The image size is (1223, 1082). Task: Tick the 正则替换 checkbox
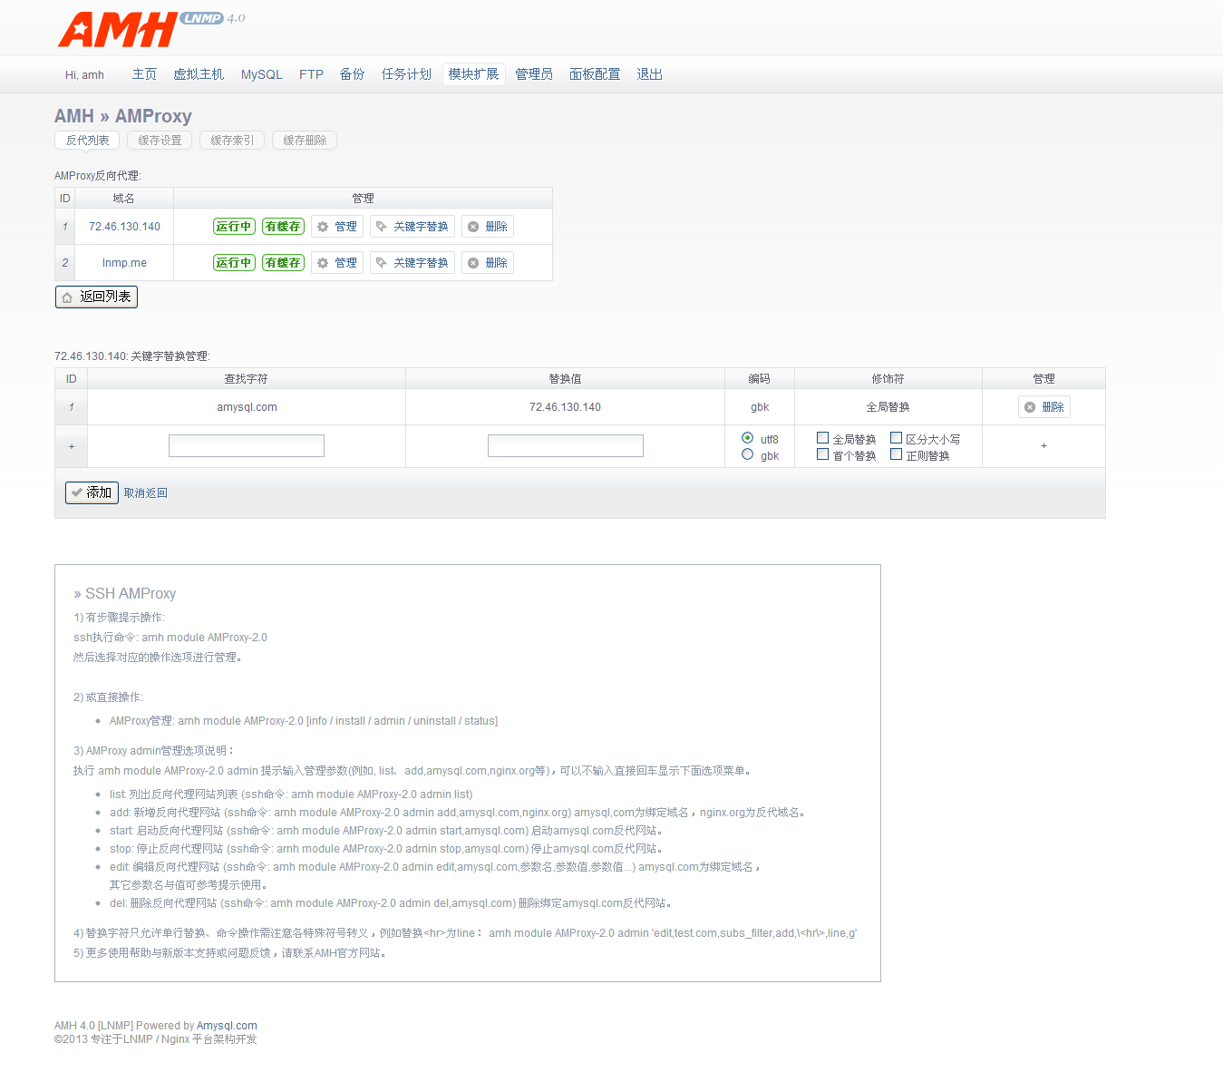pyautogui.click(x=897, y=454)
